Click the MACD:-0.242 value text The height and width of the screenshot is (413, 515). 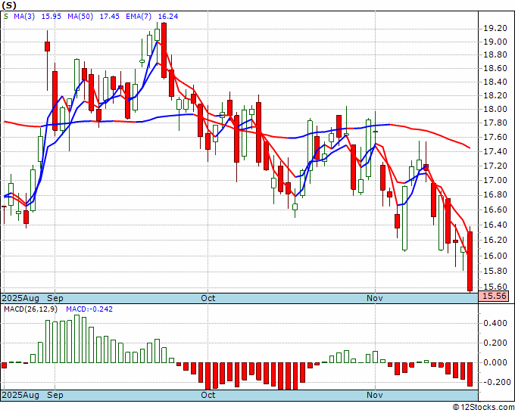(x=89, y=309)
